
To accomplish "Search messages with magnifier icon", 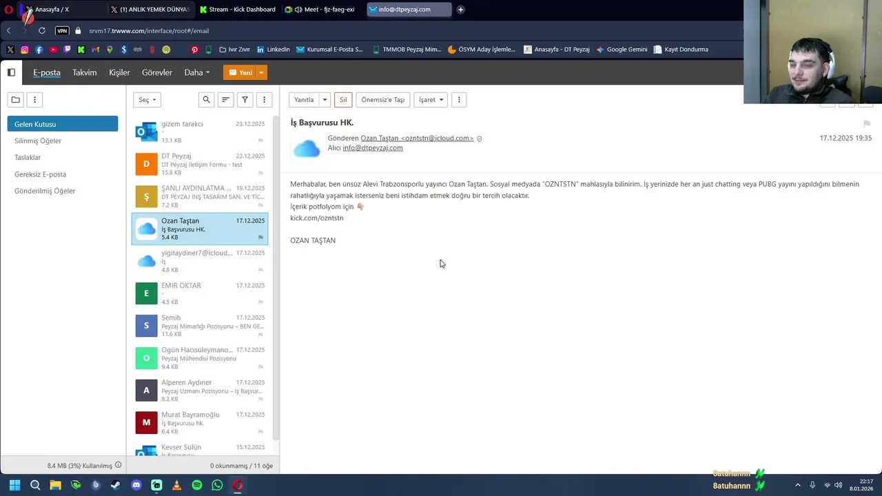I will (206, 100).
